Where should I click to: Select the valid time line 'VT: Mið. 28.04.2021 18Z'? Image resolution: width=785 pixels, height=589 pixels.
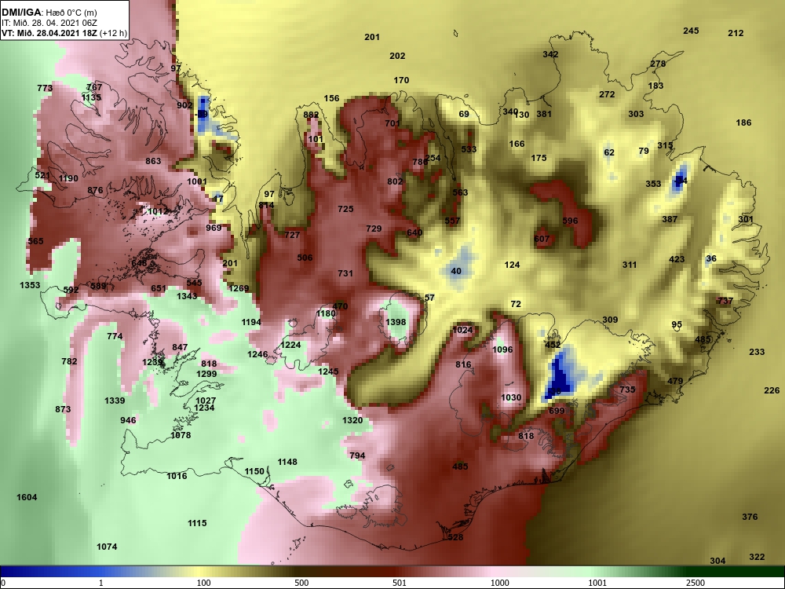50,34
